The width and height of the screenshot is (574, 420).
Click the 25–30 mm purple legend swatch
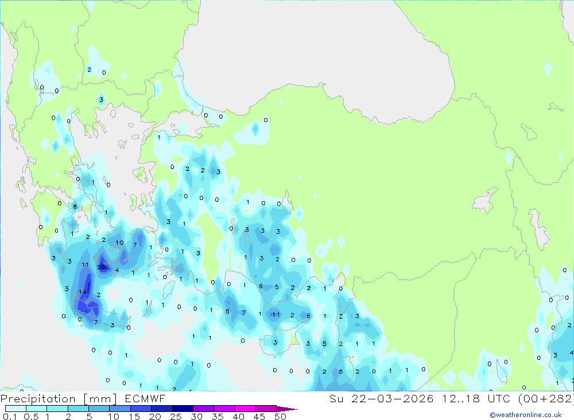183,409
